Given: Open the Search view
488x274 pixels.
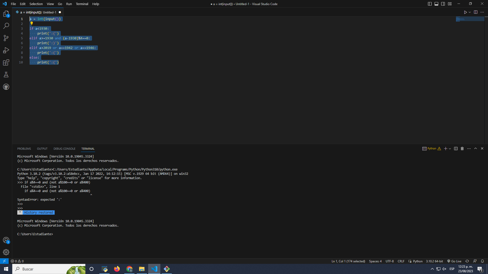Looking at the screenshot, I should click(x=6, y=26).
